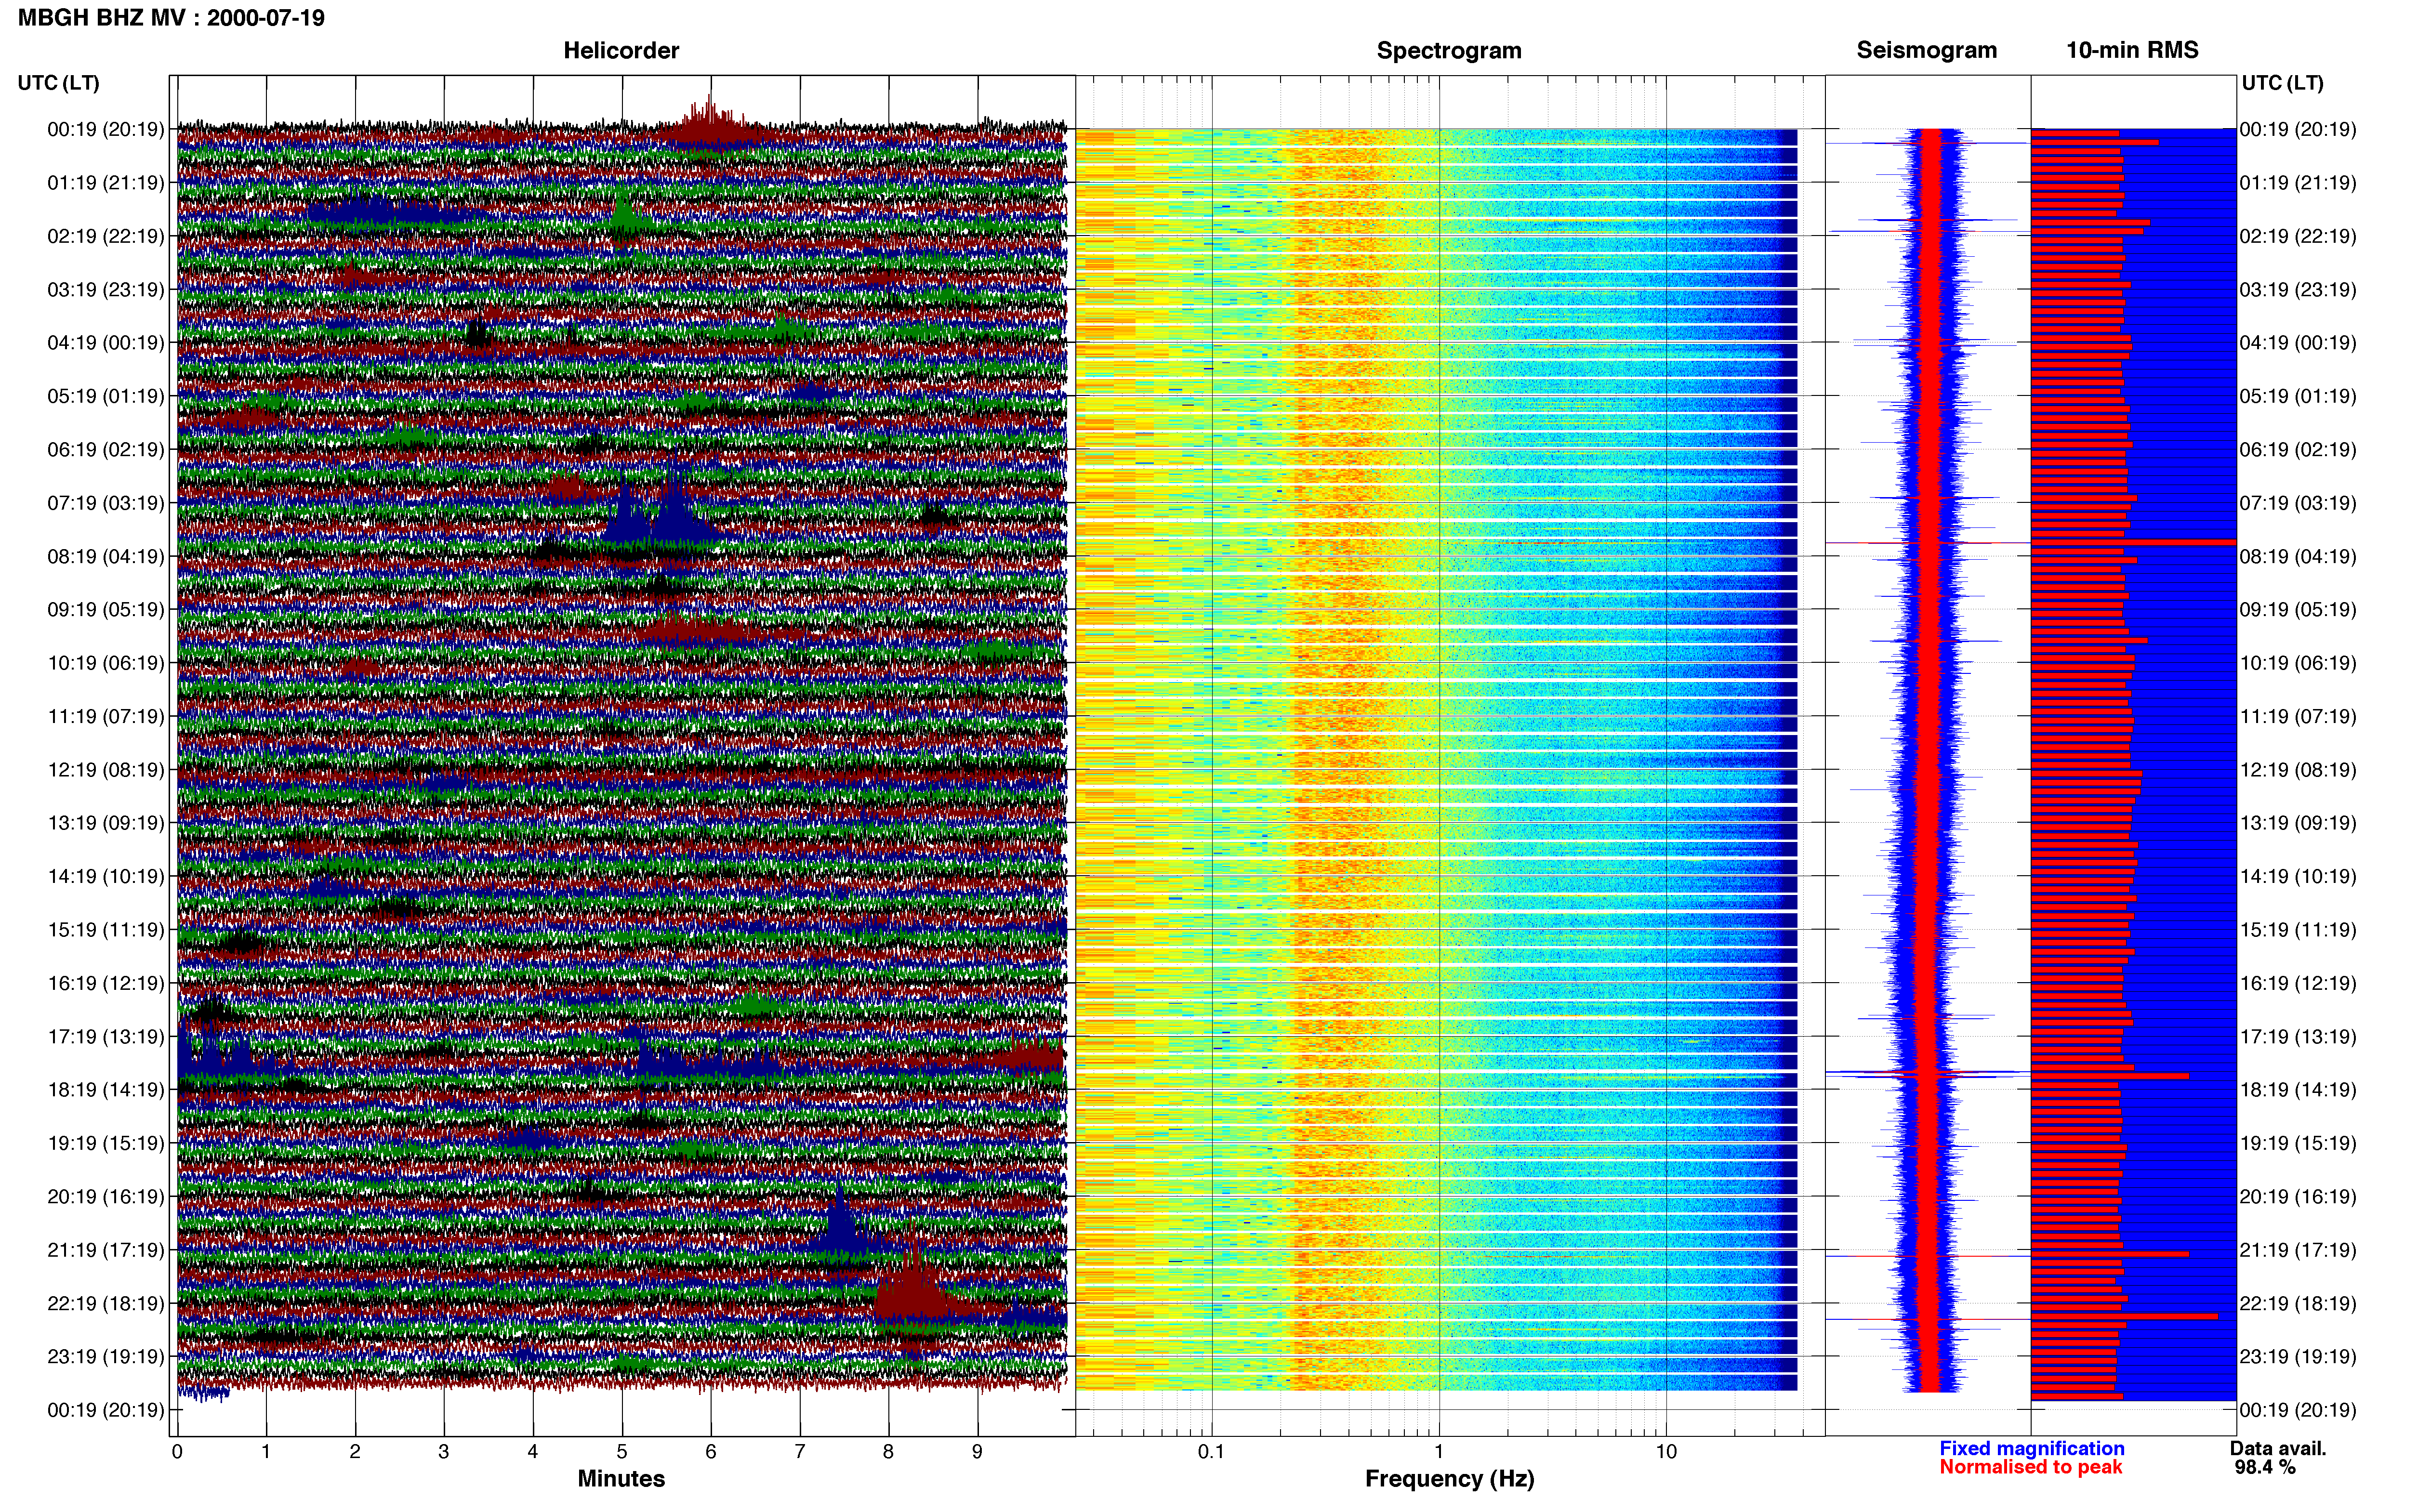Image resolution: width=2418 pixels, height=1512 pixels.
Task: Click the '5' tick on Minutes axis
Action: tap(622, 1452)
